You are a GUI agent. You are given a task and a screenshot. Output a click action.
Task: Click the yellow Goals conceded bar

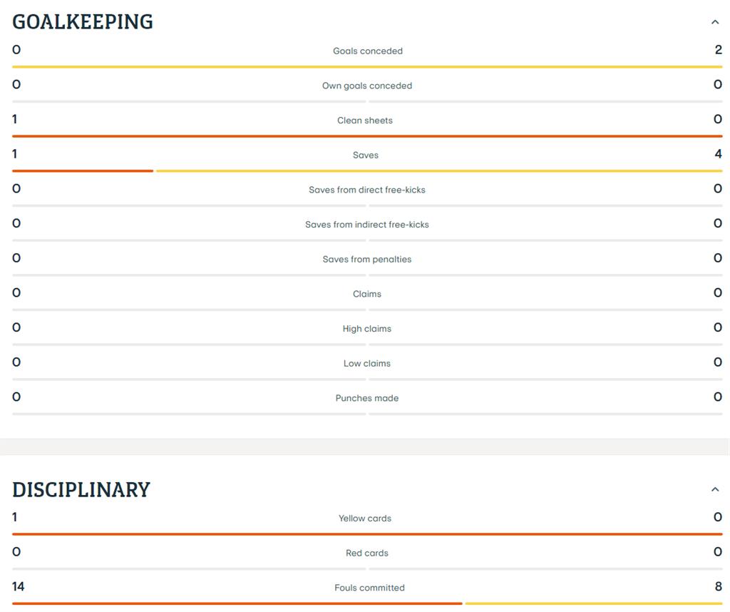point(367,67)
